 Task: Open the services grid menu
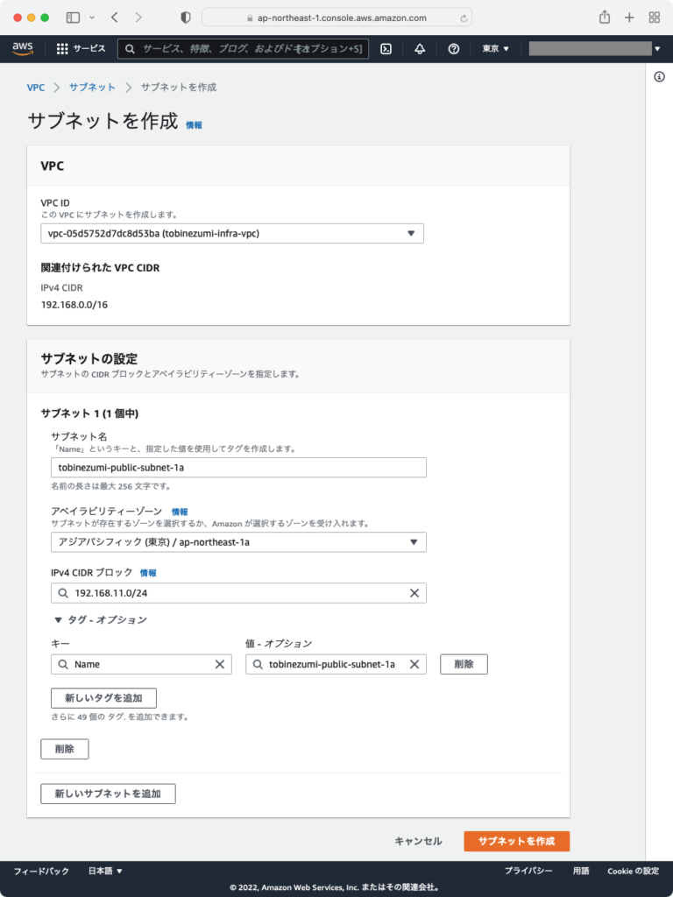tap(62, 49)
